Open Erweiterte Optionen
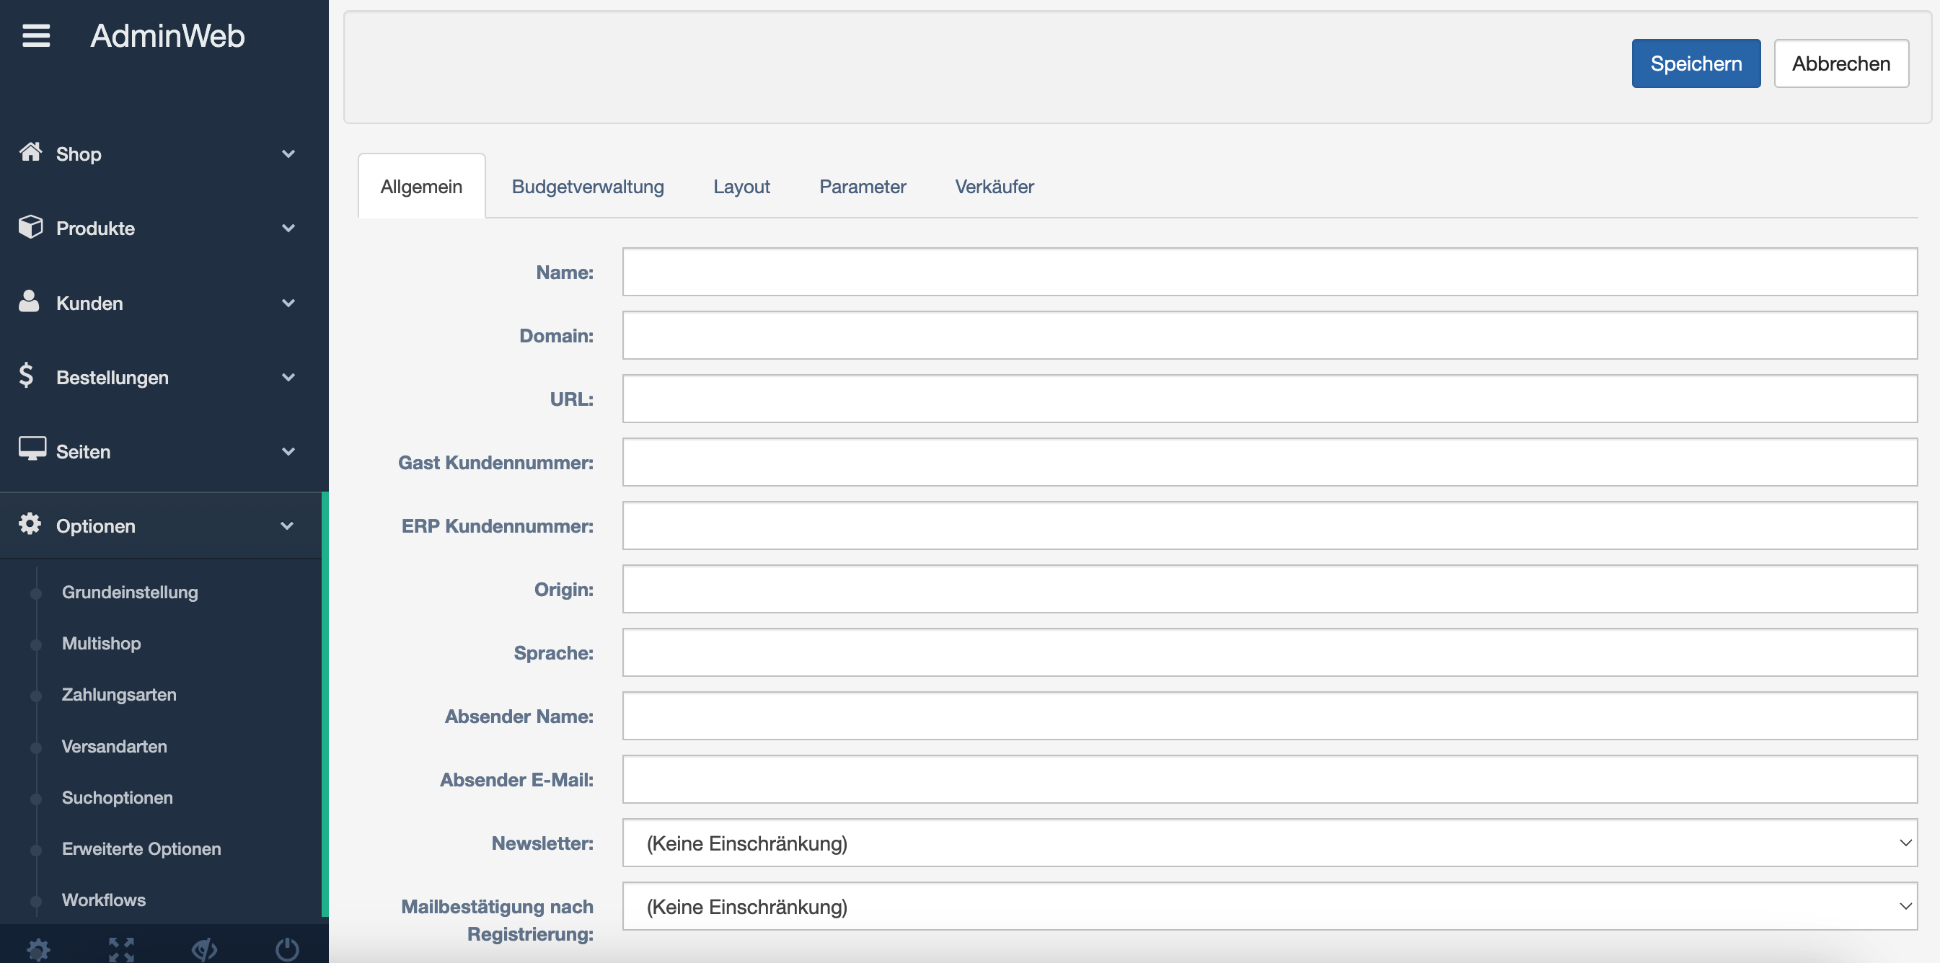Viewport: 1940px width, 963px height. [x=141, y=849]
